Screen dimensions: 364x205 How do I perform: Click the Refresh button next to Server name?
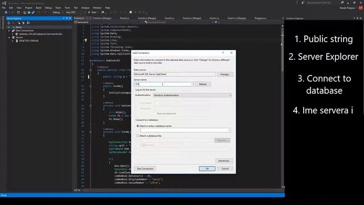pos(202,84)
